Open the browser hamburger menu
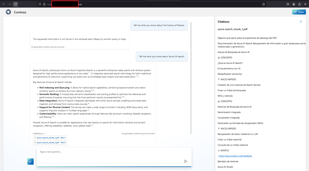The height and width of the screenshot is (171, 309). [x=306, y=4]
